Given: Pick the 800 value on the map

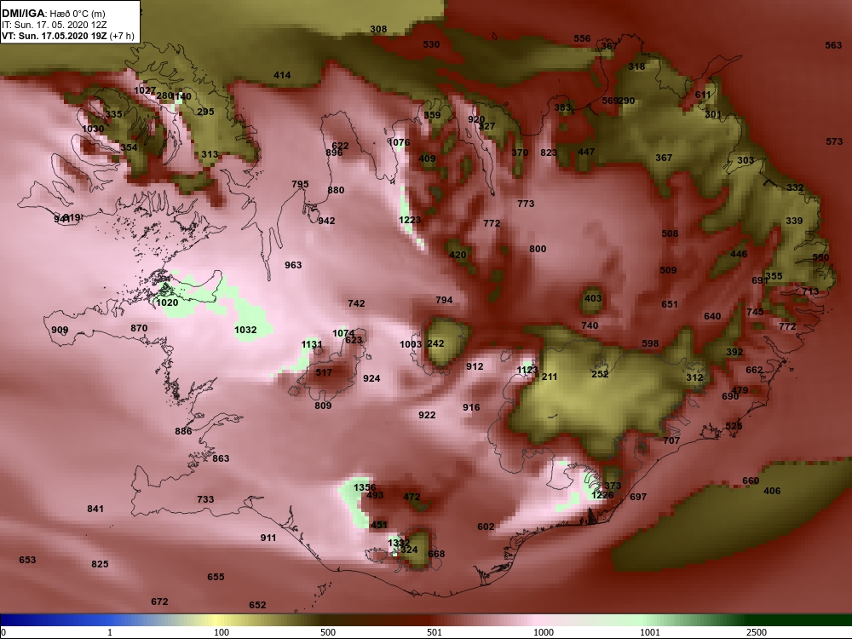Looking at the screenshot, I should point(538,249).
